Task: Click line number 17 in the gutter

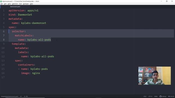Action: [3, 77]
